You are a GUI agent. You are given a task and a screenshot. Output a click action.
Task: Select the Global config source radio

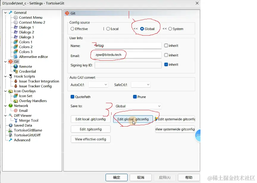(x=142, y=29)
